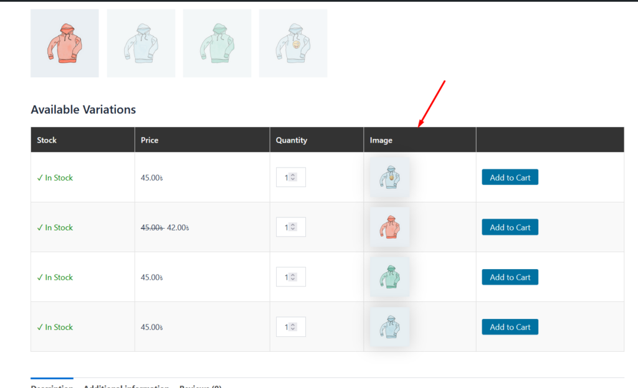Click the quantity stepper in the first variation row
The height and width of the screenshot is (388, 638).
pos(293,177)
